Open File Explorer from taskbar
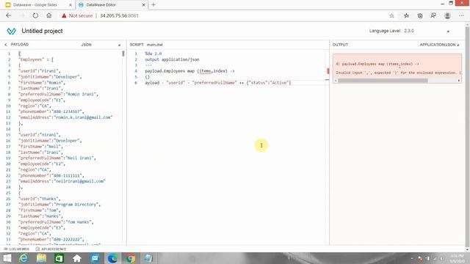This screenshot has height=264, width=470. click(x=41, y=258)
